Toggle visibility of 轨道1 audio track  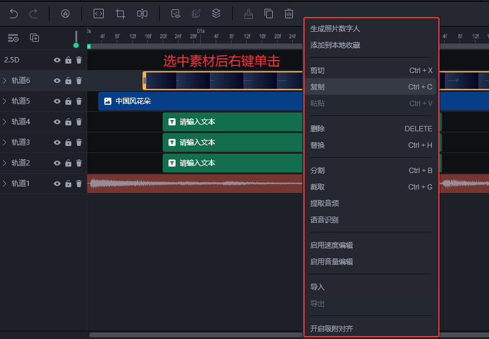[x=57, y=184]
